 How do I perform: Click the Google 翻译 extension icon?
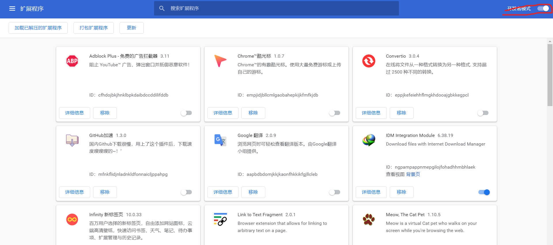click(220, 140)
